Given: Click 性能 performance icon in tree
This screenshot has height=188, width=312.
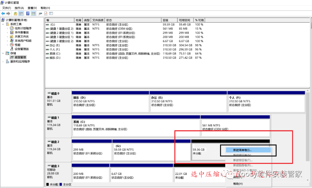Looking at the screenshot, I should coord(12,45).
